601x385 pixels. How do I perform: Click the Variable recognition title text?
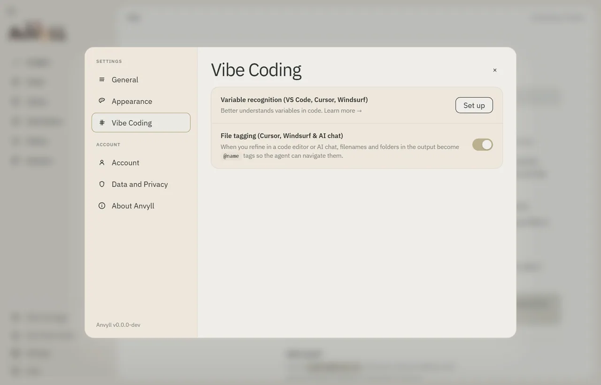point(294,100)
